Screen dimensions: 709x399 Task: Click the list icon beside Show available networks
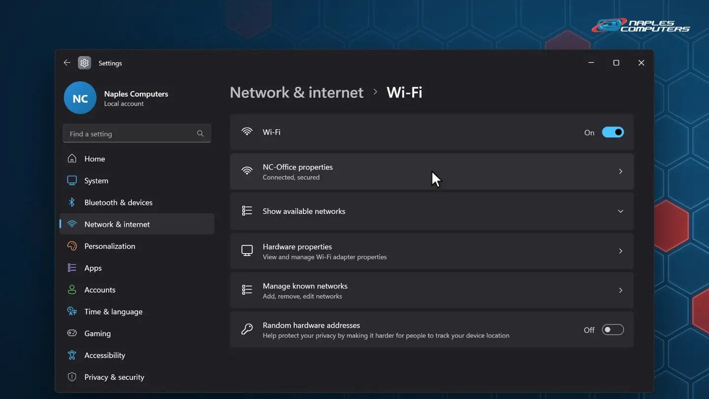247,211
